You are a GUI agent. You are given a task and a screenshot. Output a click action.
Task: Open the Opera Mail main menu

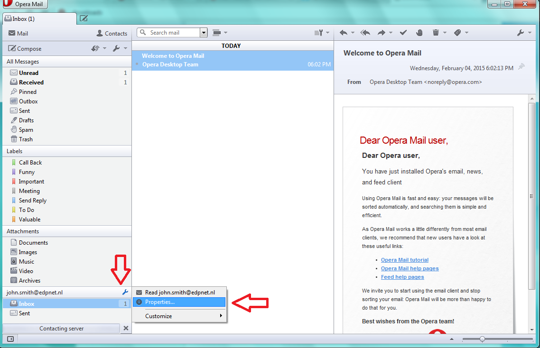pyautogui.click(x=24, y=4)
